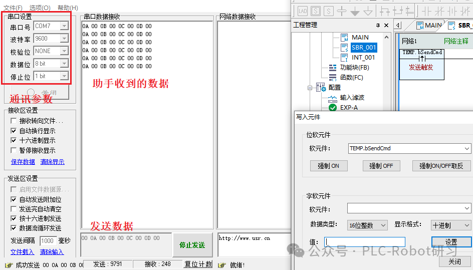Click the 发送间隔 1000 input field
This screenshot has height=270, width=473.
pyautogui.click(x=48, y=241)
